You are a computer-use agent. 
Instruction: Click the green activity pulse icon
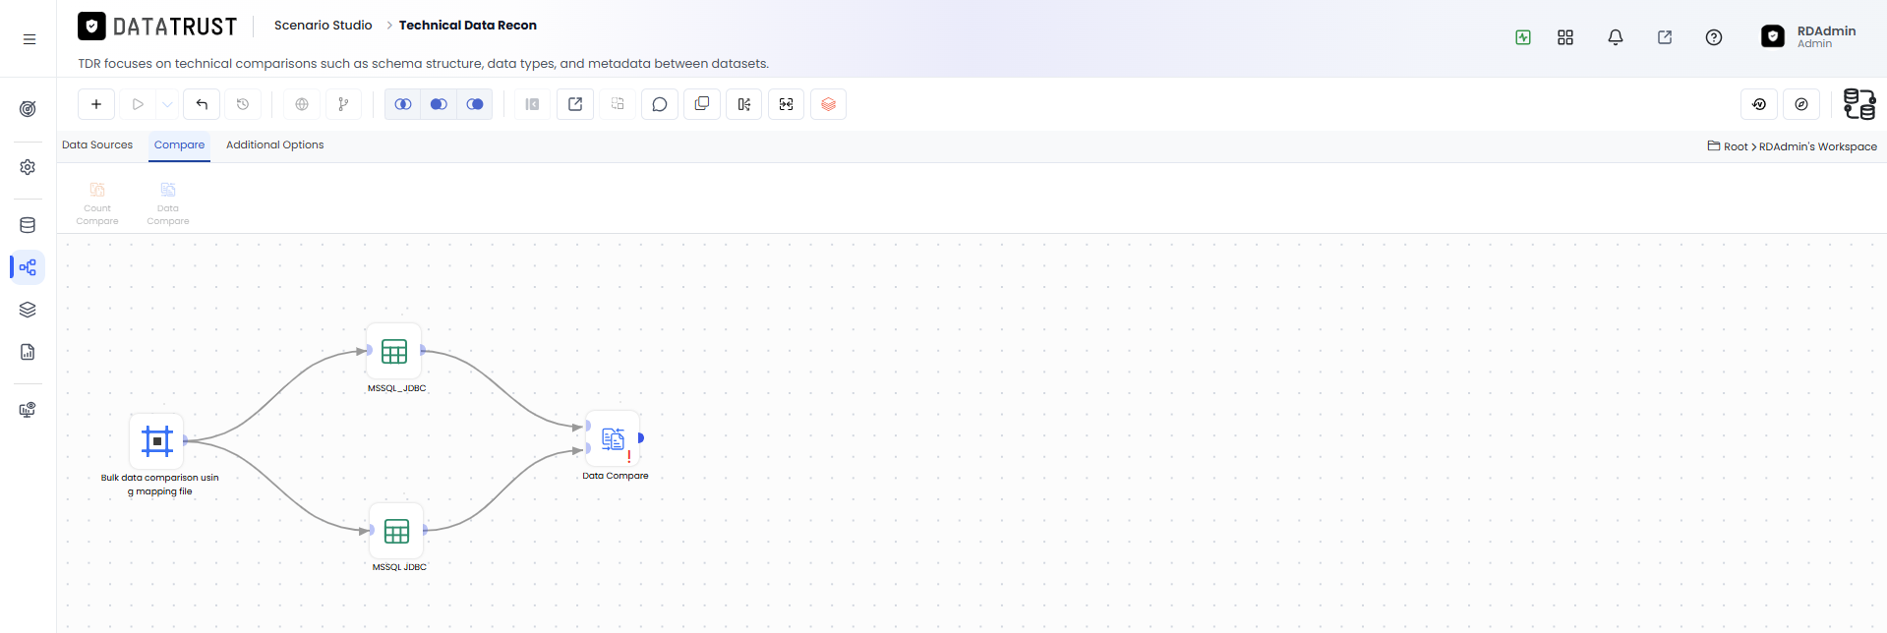(1523, 37)
